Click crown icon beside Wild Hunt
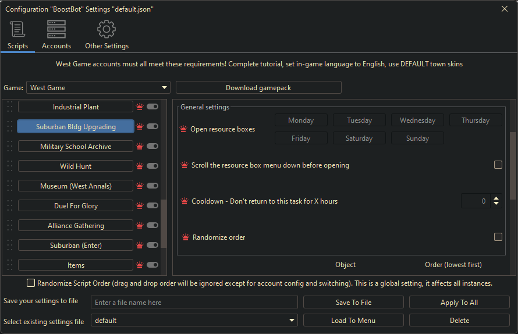This screenshot has height=334, width=518. tap(140, 166)
